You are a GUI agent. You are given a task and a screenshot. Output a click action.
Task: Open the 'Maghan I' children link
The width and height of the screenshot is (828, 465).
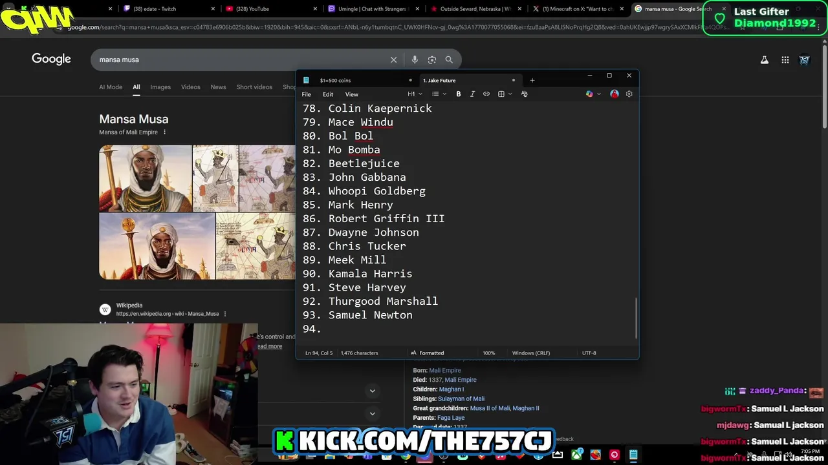[x=452, y=389]
